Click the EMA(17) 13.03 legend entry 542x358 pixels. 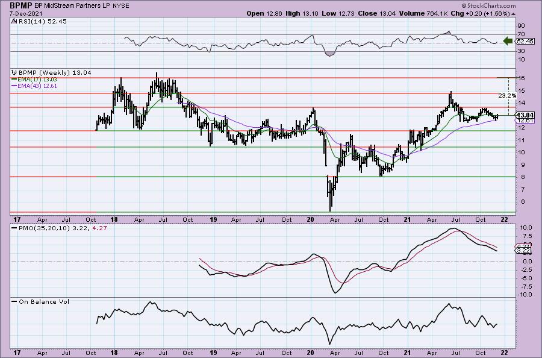[x=34, y=80]
